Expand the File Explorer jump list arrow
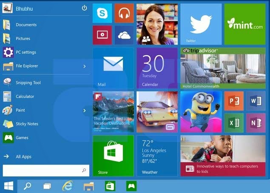 pyautogui.click(x=84, y=66)
